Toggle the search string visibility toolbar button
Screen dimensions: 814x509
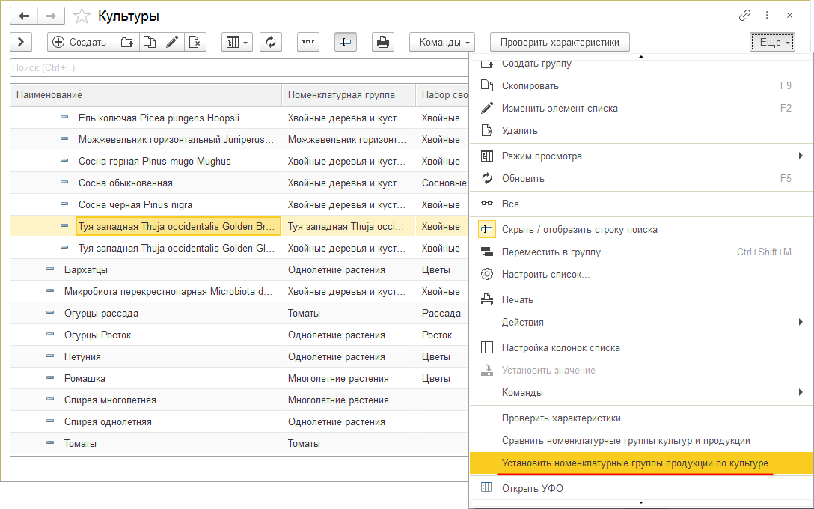click(x=345, y=42)
